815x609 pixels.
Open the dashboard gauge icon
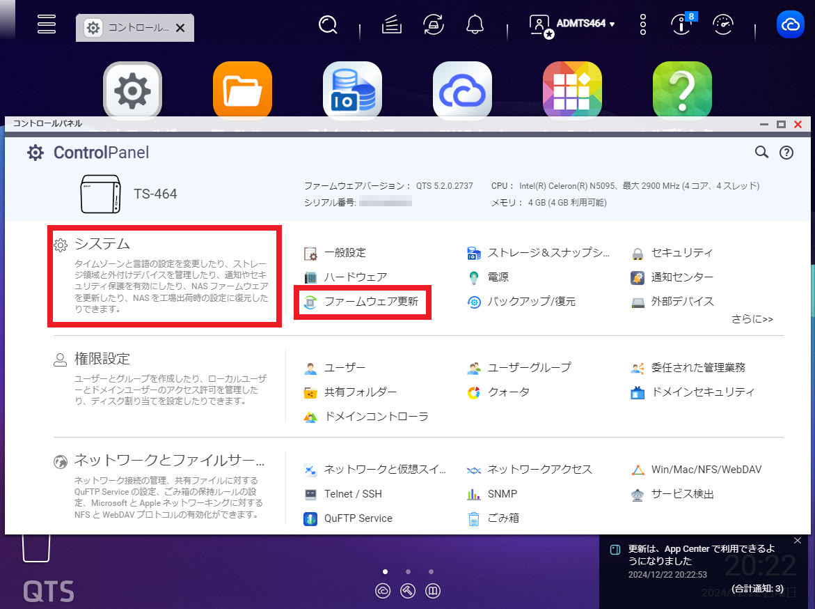point(723,24)
